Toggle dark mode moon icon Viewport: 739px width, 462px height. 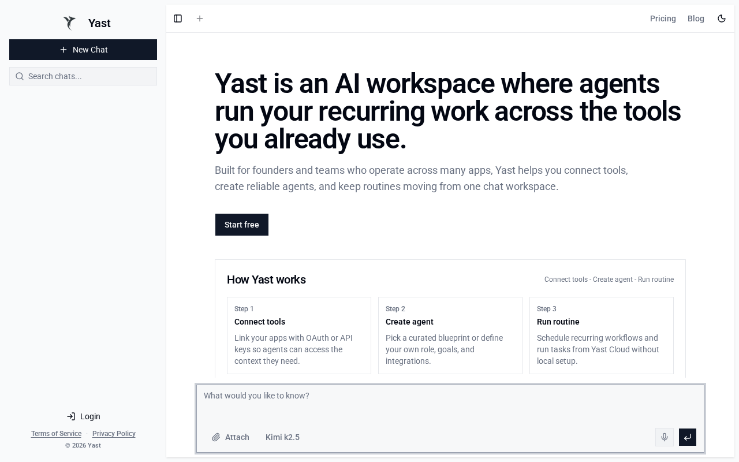(x=722, y=18)
